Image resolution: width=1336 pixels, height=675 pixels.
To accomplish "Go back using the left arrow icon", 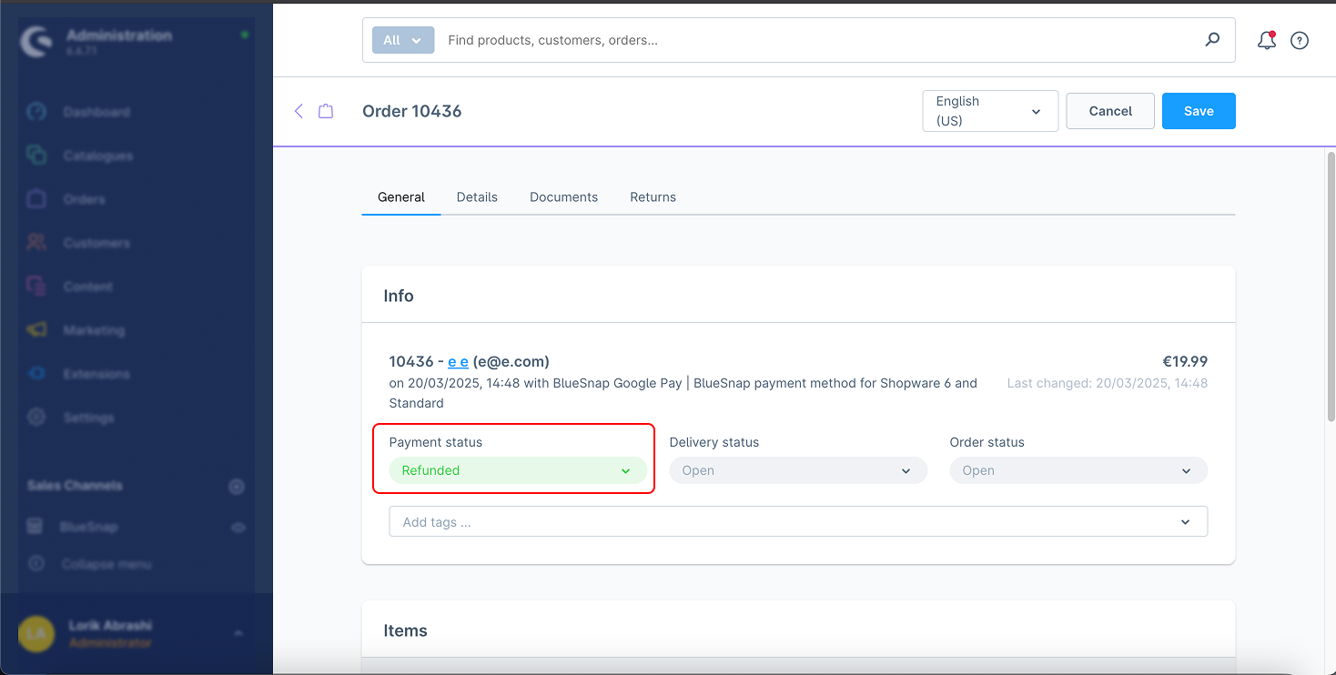I will coord(299,111).
